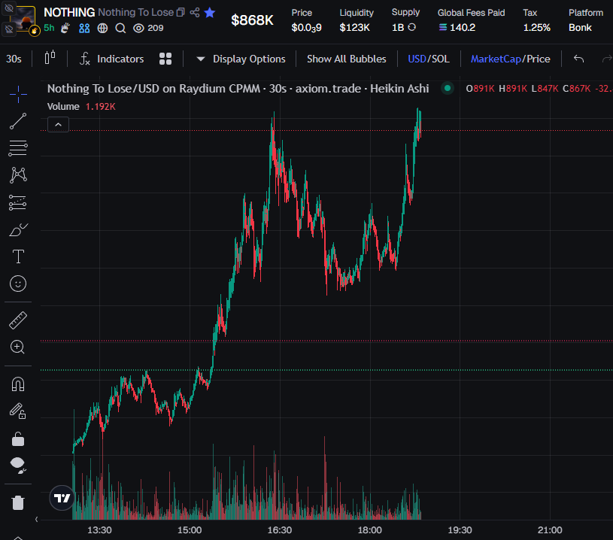Toggle stay in drawing mode
Screen dimensions: 613x540
click(18, 411)
